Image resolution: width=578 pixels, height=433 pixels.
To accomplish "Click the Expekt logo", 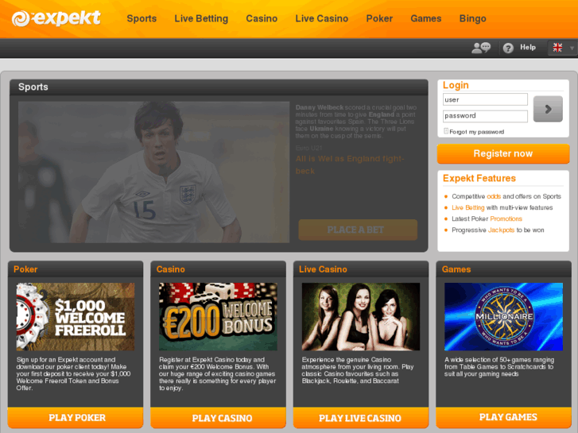I will click(x=56, y=18).
